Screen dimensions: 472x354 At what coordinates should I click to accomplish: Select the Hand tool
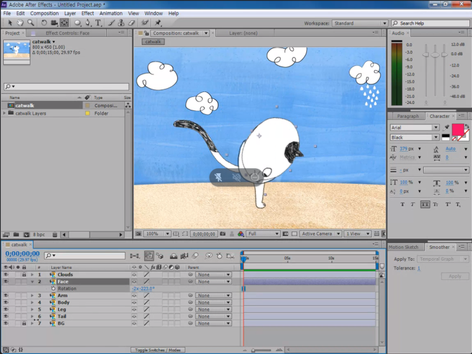20,23
